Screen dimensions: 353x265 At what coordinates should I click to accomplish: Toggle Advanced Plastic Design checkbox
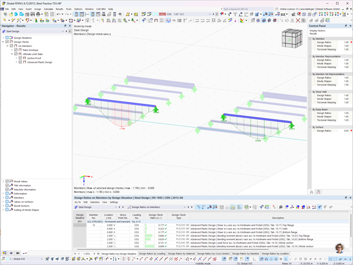tap(20, 62)
